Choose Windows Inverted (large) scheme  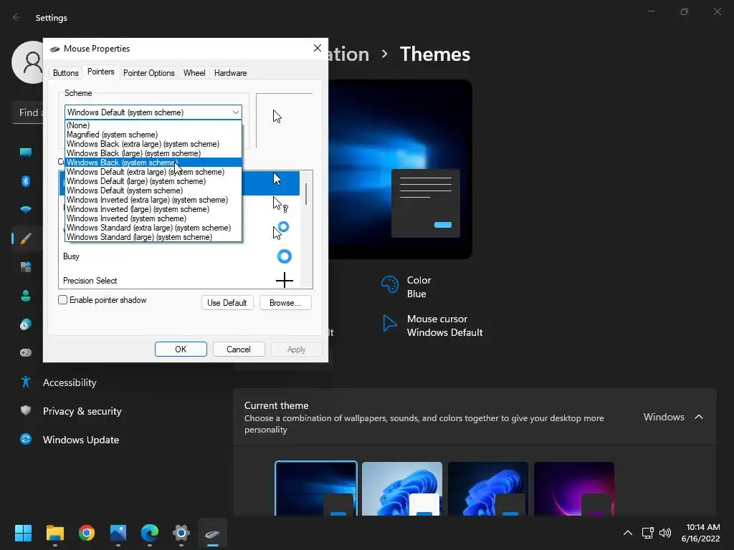click(x=153, y=209)
